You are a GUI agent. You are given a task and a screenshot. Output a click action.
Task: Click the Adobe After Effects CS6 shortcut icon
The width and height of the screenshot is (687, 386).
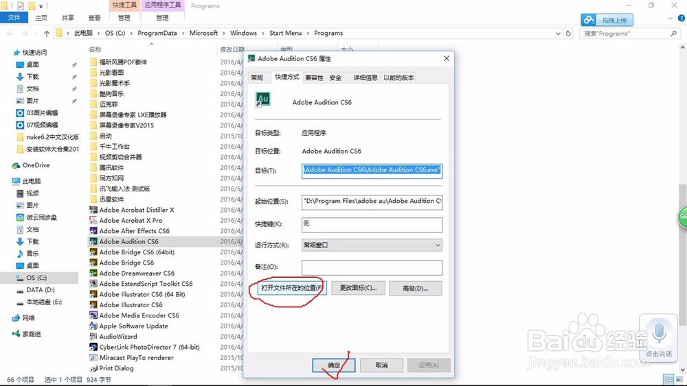pos(93,231)
